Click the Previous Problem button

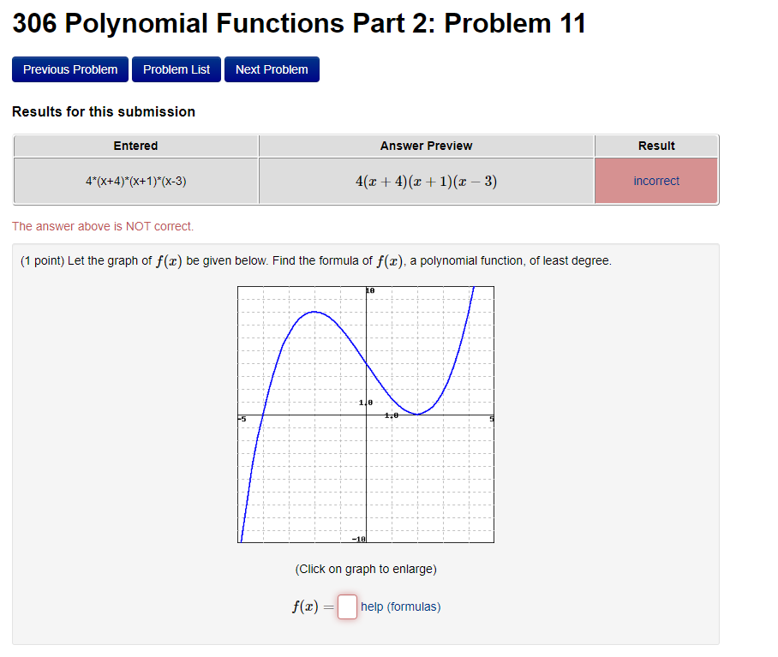coord(69,69)
